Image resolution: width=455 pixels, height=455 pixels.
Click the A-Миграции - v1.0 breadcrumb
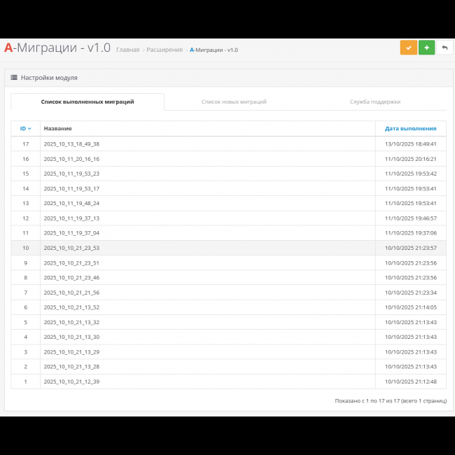(213, 50)
